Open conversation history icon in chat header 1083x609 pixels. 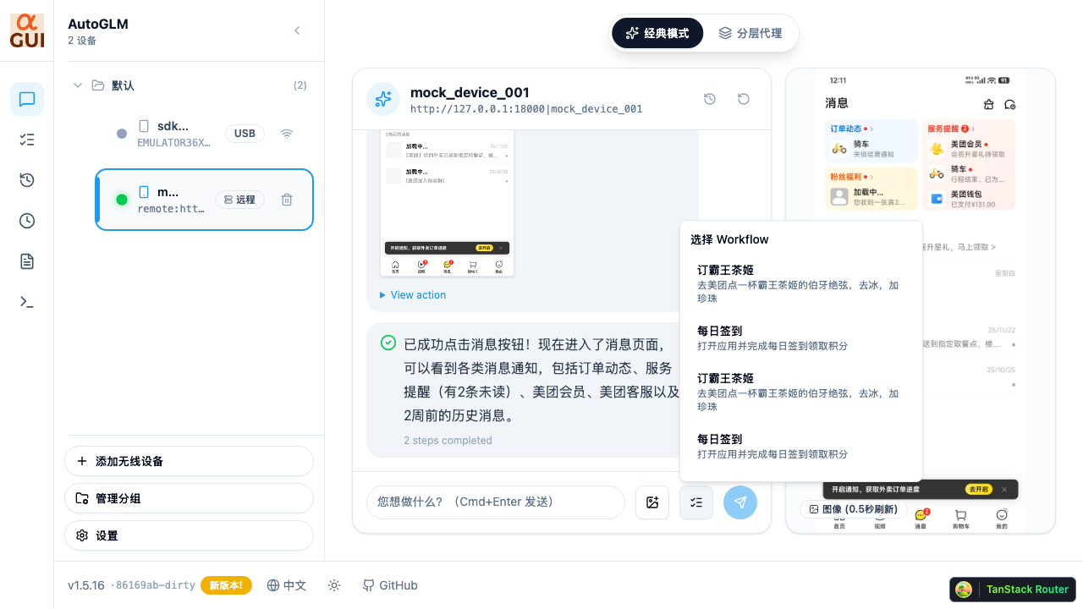(710, 99)
